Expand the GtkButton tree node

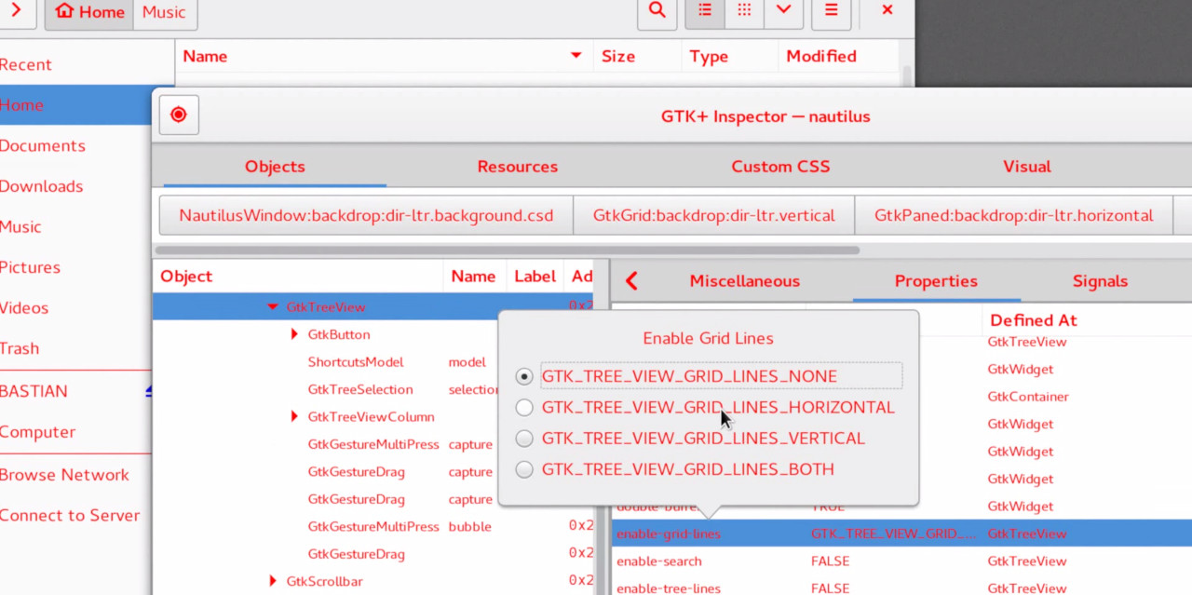click(x=294, y=334)
